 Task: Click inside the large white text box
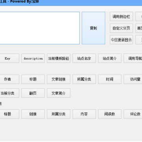point(40,28)
